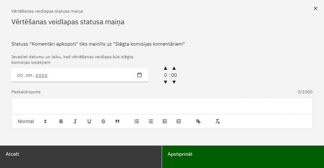This screenshot has width=324, height=168.
Task: Open the Normal text style dropdown
Action: [x=32, y=122]
